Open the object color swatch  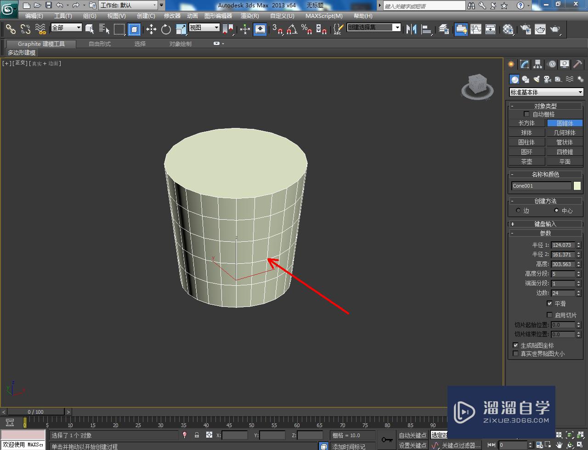[x=577, y=186]
